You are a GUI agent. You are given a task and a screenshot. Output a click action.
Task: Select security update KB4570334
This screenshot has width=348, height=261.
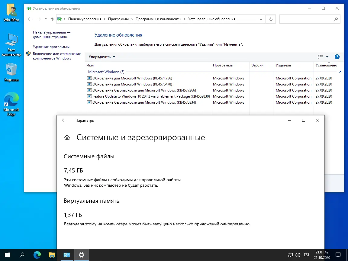[x=209, y=102]
